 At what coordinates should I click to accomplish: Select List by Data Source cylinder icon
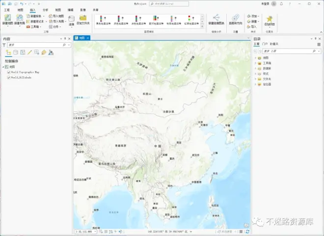click(x=15, y=52)
